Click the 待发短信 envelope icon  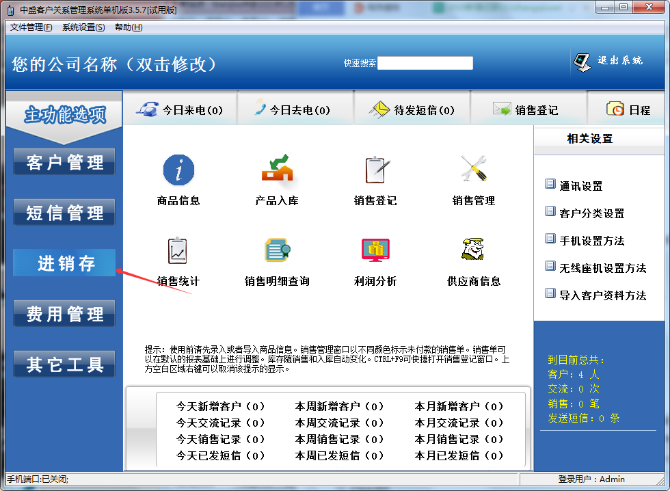tap(379, 110)
